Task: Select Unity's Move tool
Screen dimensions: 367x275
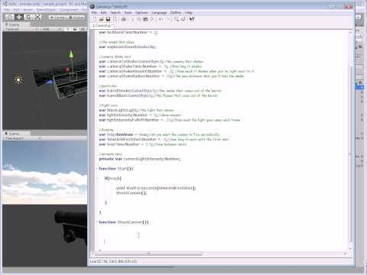Action: (x=19, y=17)
